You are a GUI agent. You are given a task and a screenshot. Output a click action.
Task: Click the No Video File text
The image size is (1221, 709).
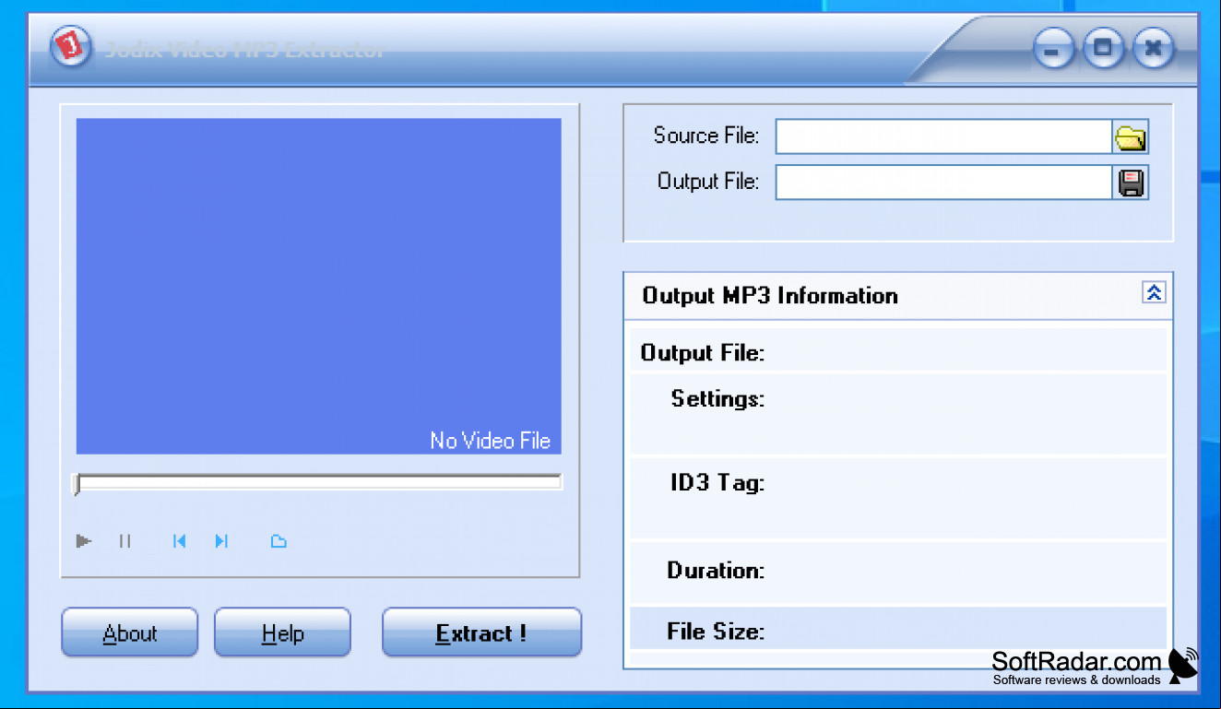coord(490,441)
